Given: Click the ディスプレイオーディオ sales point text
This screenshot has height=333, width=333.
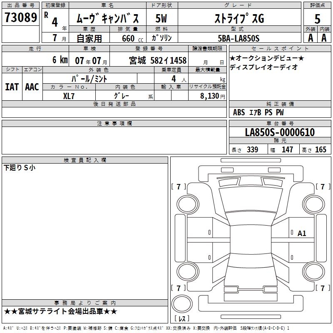Looking at the screenshot, I should 263,67.
